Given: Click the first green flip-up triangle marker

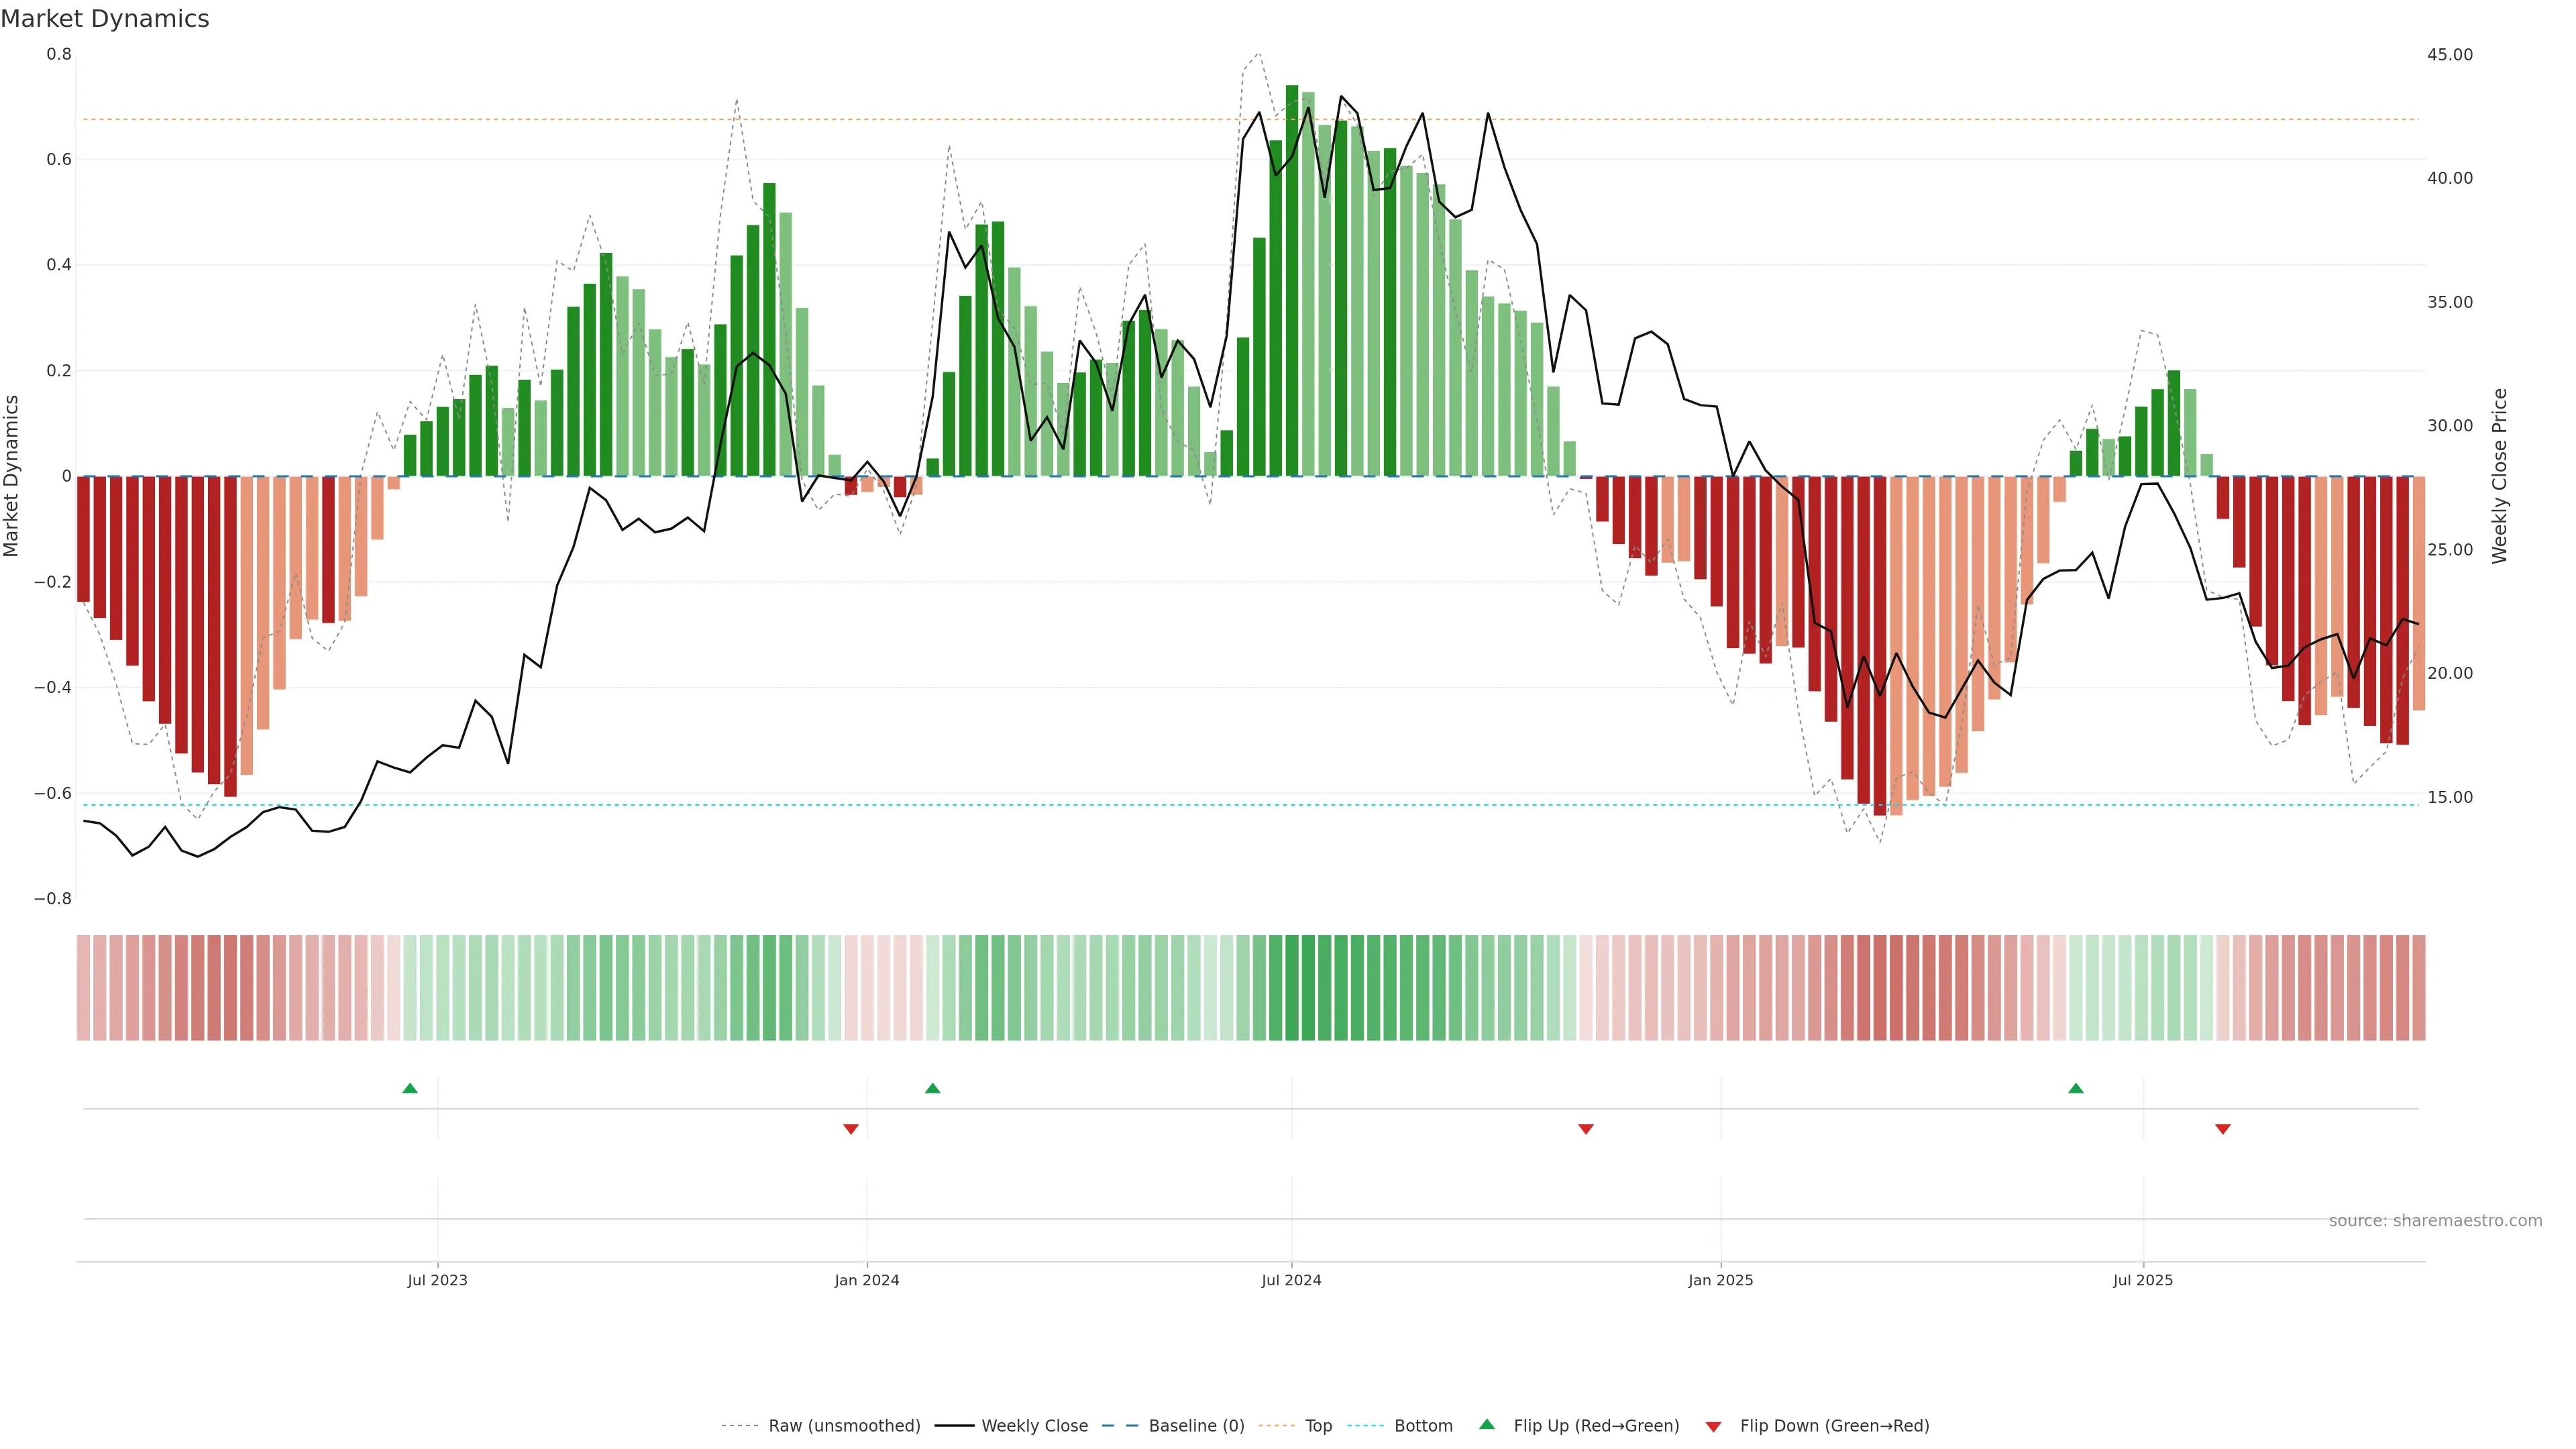Looking at the screenshot, I should point(410,1088).
